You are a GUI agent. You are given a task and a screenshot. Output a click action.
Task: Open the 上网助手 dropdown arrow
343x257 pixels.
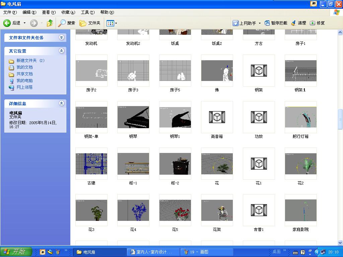(260, 23)
